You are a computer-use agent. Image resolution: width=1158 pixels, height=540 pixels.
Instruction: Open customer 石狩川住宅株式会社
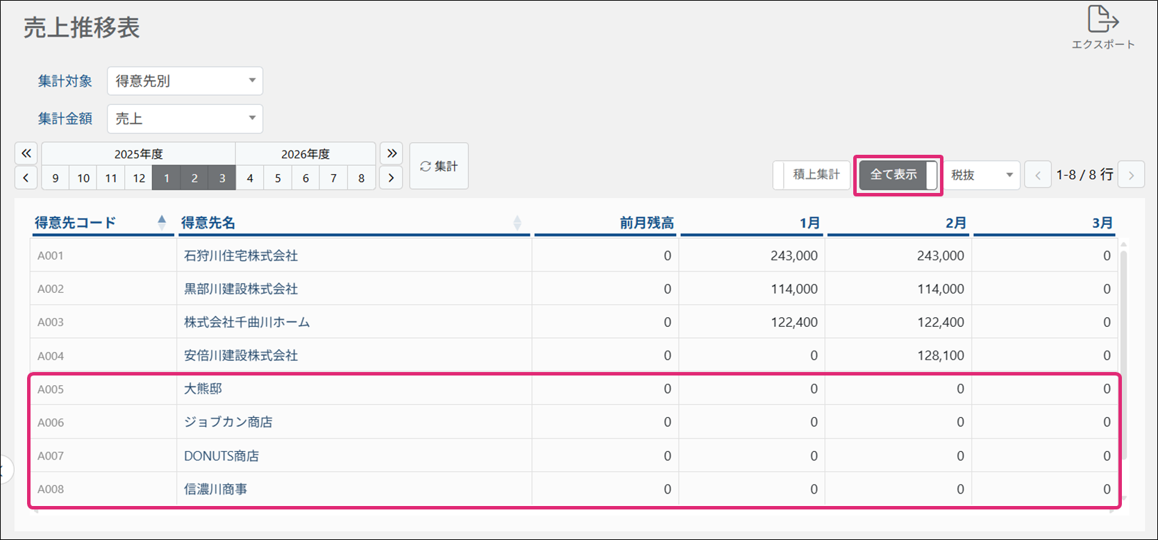pos(240,255)
